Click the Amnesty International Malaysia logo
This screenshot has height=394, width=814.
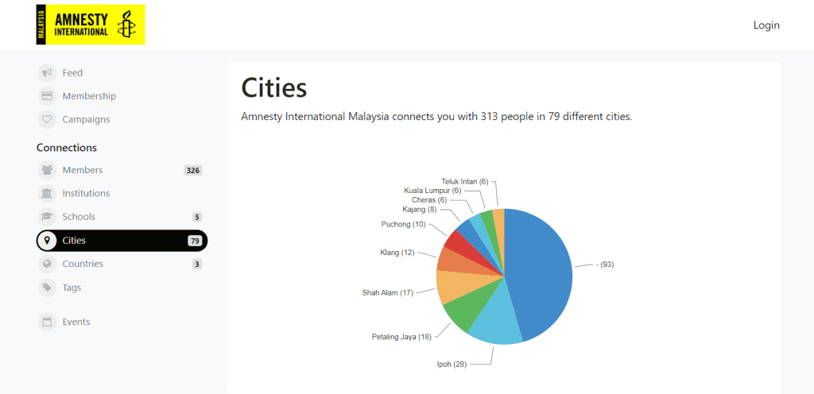(x=91, y=25)
